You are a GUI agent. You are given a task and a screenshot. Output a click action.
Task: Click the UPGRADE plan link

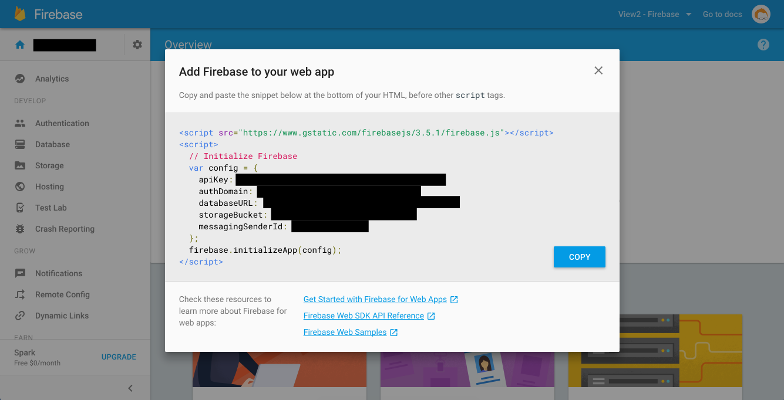tap(119, 357)
